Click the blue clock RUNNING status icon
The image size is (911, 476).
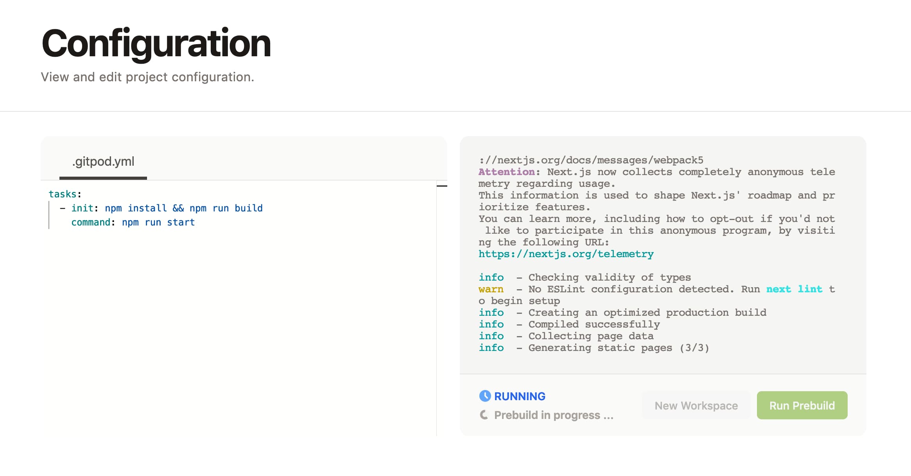tap(485, 396)
